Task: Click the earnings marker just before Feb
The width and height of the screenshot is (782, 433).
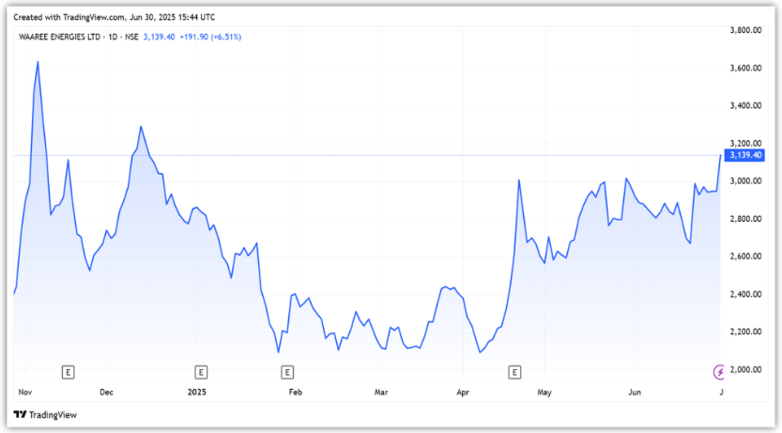Action: coord(284,372)
